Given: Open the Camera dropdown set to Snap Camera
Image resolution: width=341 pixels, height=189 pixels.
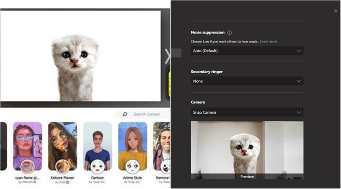Looking at the screenshot, I should pos(247,112).
